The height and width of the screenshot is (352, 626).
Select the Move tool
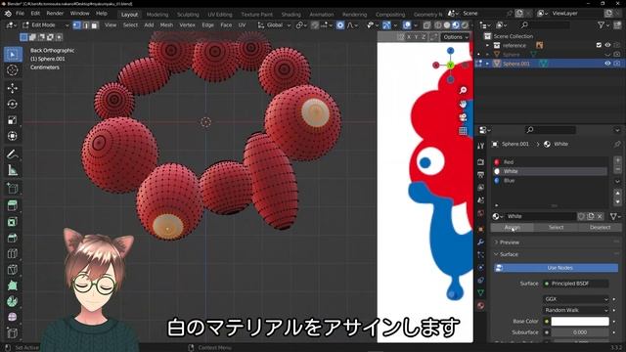(13, 88)
